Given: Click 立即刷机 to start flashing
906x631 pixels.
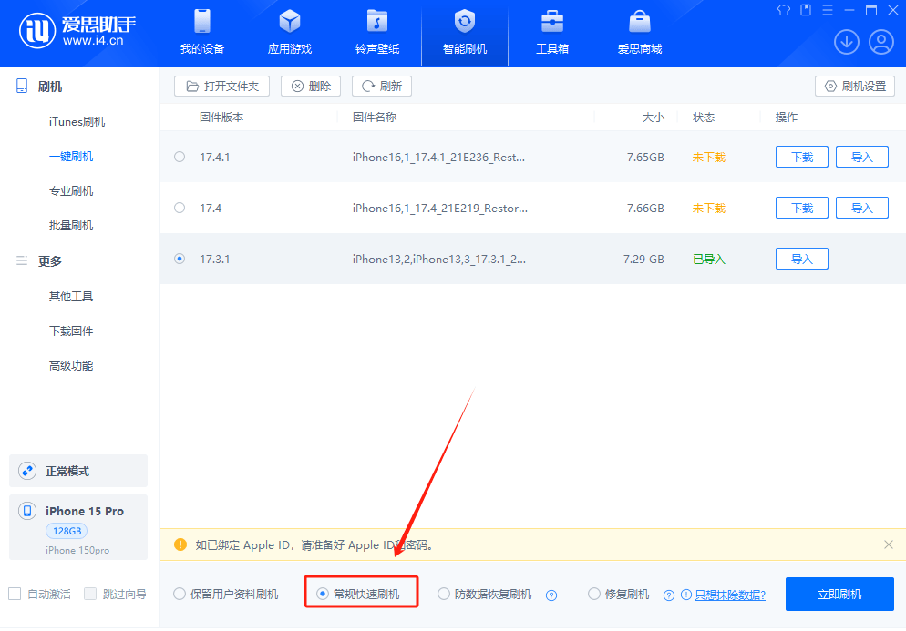Looking at the screenshot, I should (839, 594).
